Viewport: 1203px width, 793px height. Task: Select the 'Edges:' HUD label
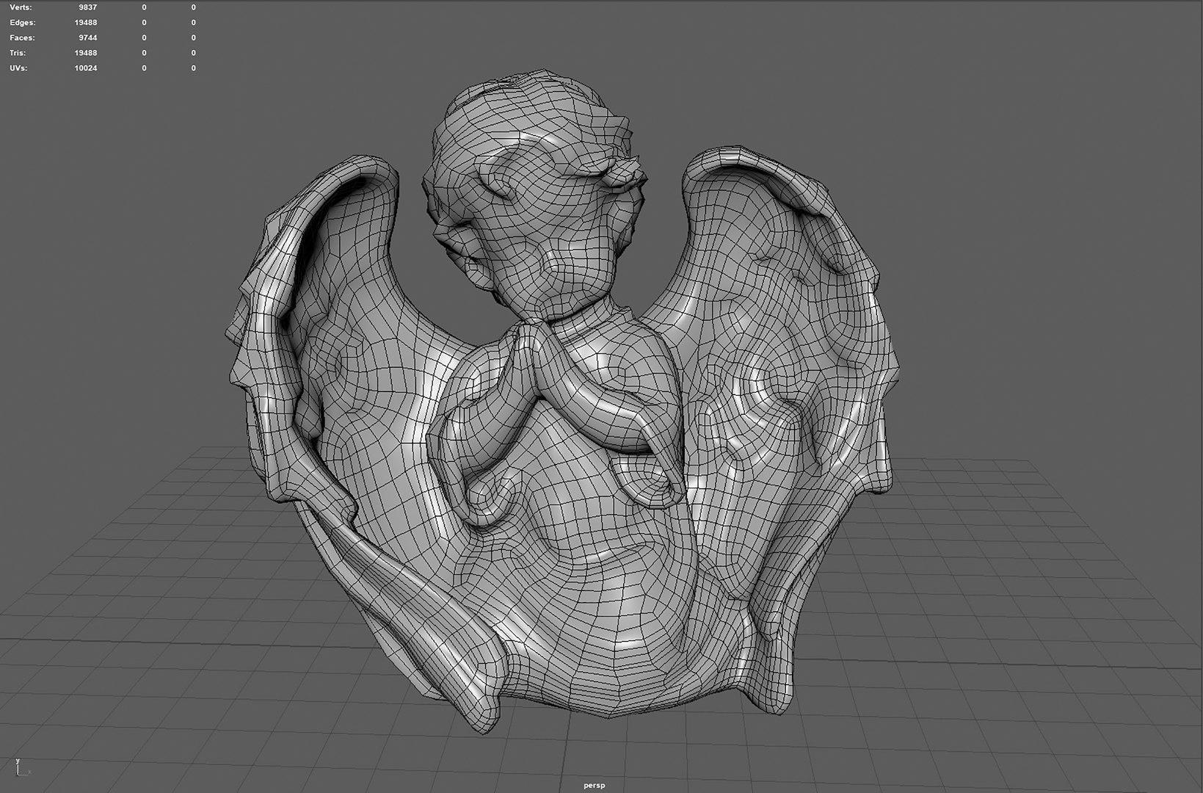tap(22, 23)
